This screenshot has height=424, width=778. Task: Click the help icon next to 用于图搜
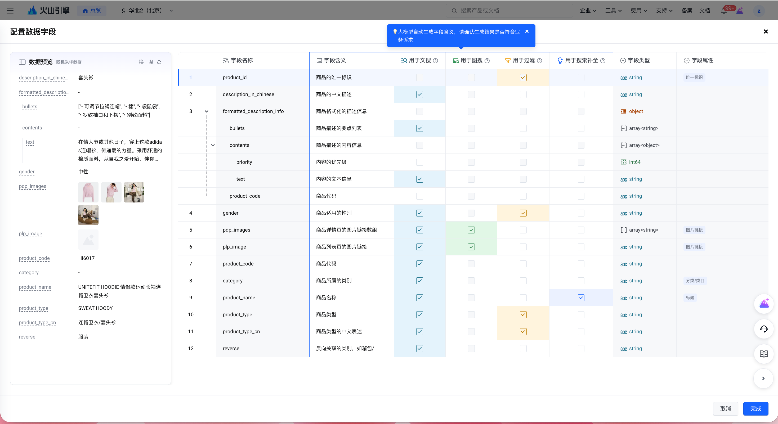coord(487,61)
